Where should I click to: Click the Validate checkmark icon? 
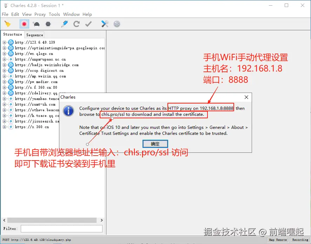coord(88,24)
